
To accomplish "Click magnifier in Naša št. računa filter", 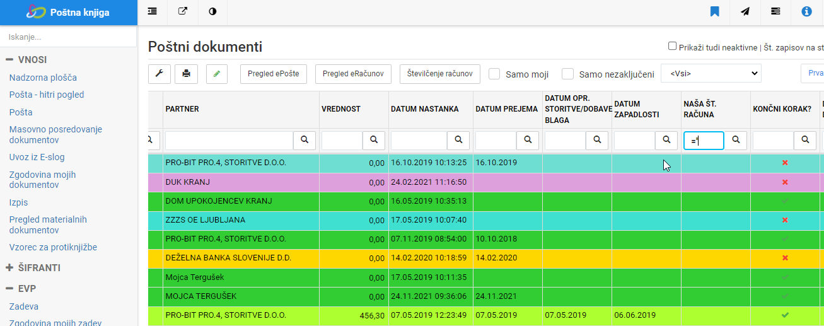I will [736, 140].
